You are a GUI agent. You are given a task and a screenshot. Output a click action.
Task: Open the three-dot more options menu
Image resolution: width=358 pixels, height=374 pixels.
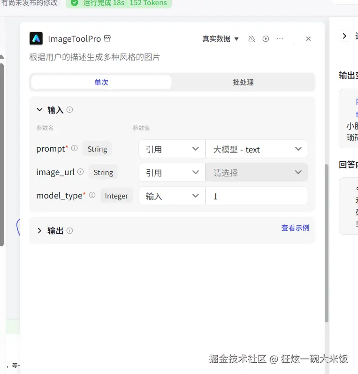pyautogui.click(x=280, y=38)
